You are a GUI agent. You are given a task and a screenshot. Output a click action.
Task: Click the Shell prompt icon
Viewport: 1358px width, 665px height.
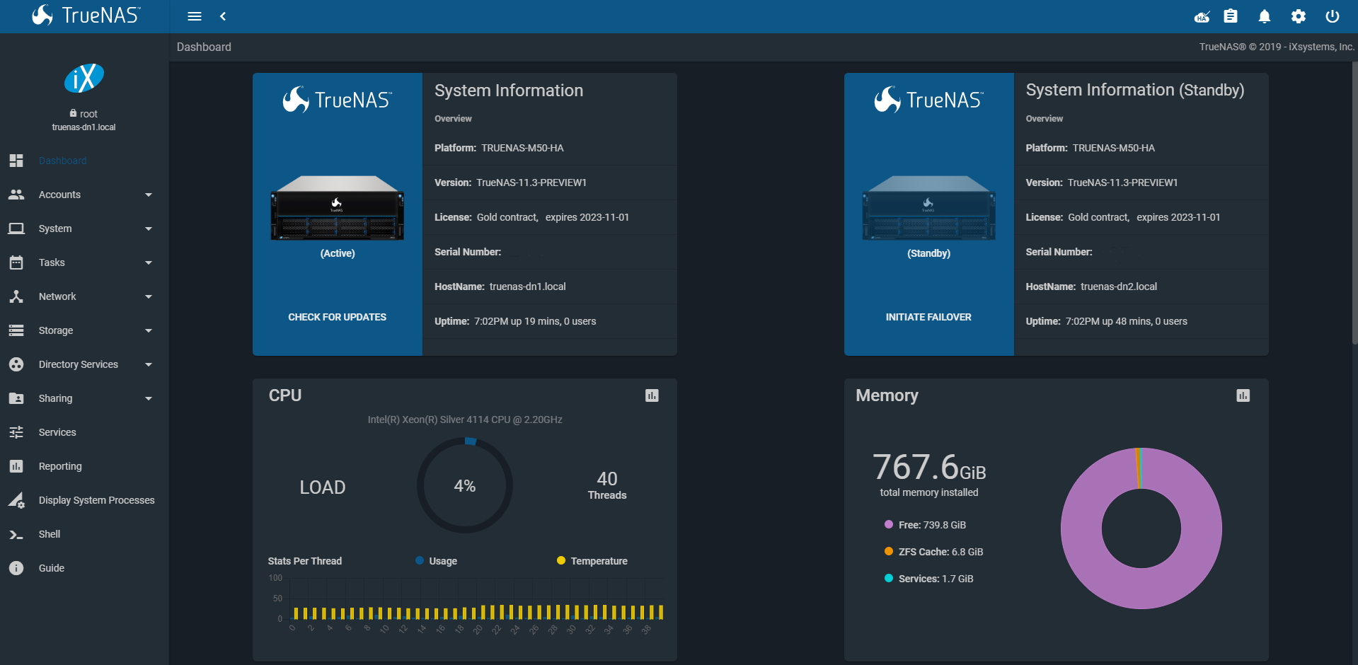pos(16,534)
